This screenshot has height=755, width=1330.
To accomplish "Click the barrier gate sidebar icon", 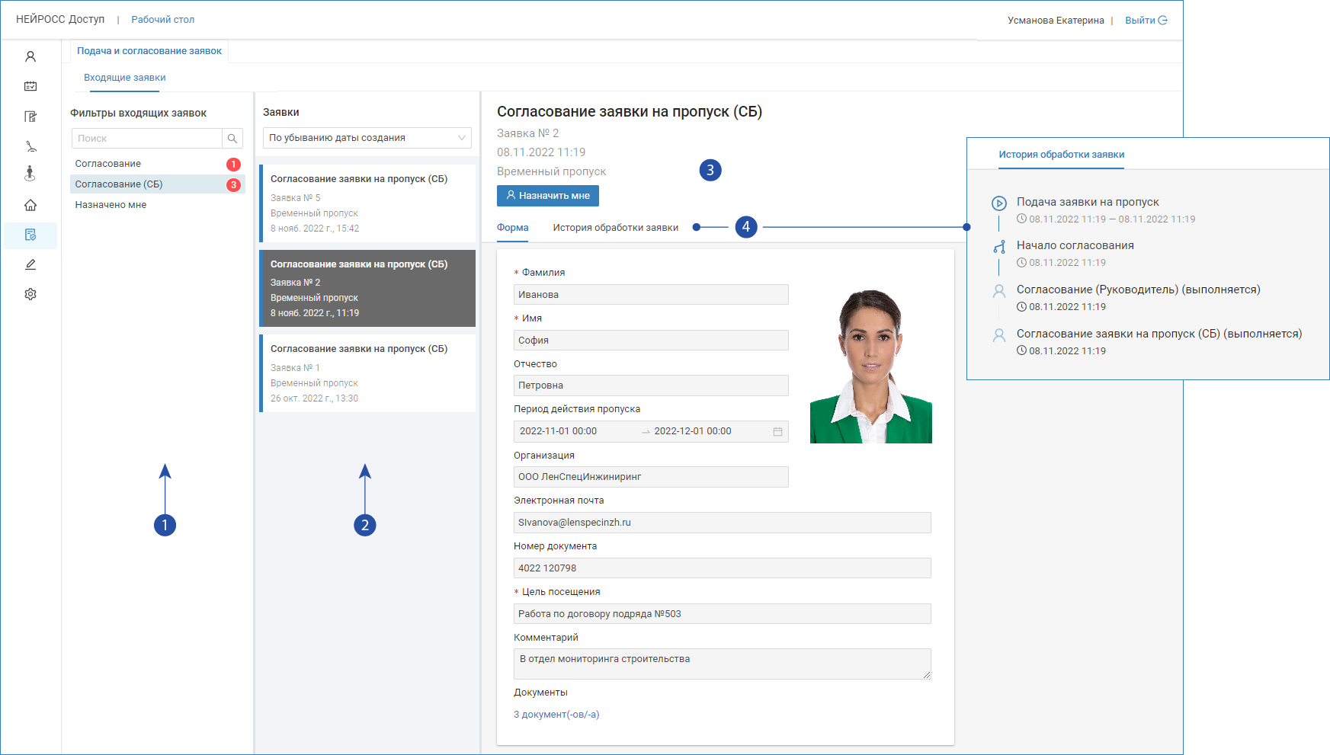I will (30, 146).
